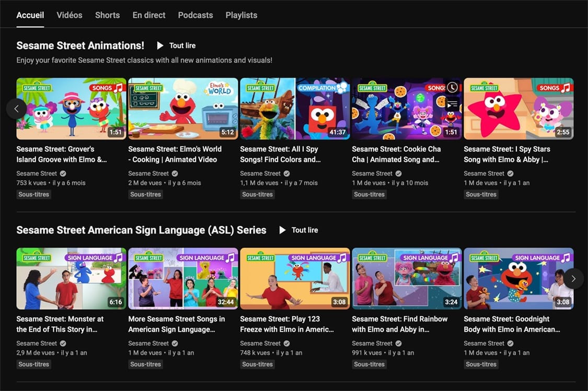The height and width of the screenshot is (391, 588).
Task: Open title More Sesame Street Songs in American Sign Language
Action: click(177, 324)
